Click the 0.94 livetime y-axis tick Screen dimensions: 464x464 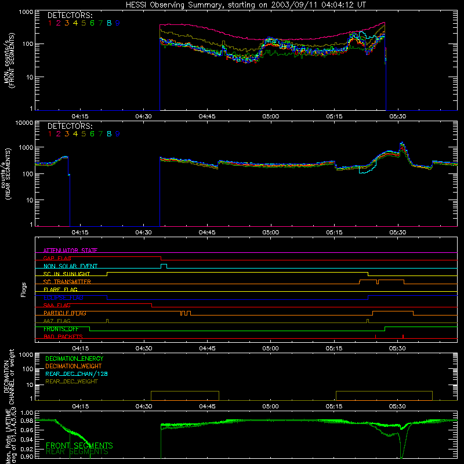(x=27, y=439)
